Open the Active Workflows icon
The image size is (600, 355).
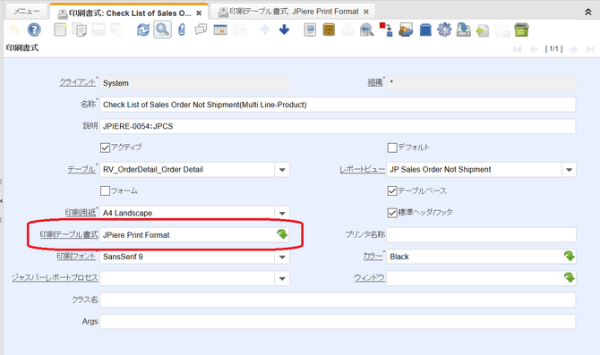386,30
